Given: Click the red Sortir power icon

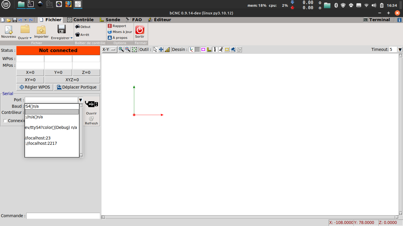Looking at the screenshot, I should (140, 30).
